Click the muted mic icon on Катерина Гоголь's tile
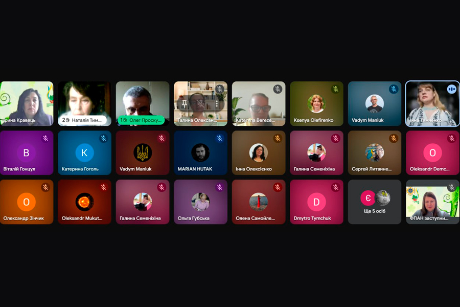The height and width of the screenshot is (307, 460). (x=104, y=138)
